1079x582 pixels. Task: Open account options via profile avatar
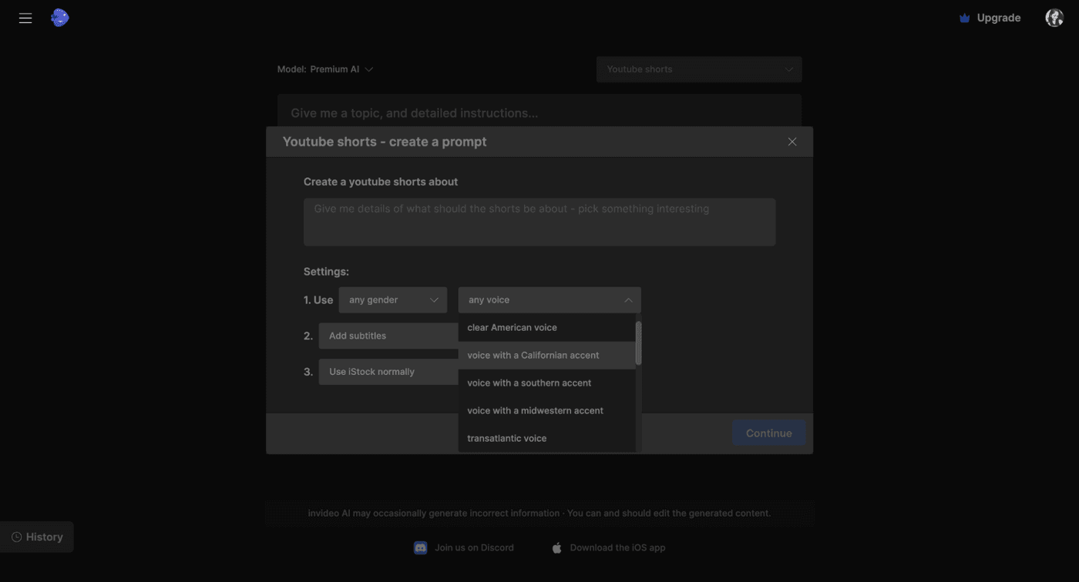point(1054,17)
